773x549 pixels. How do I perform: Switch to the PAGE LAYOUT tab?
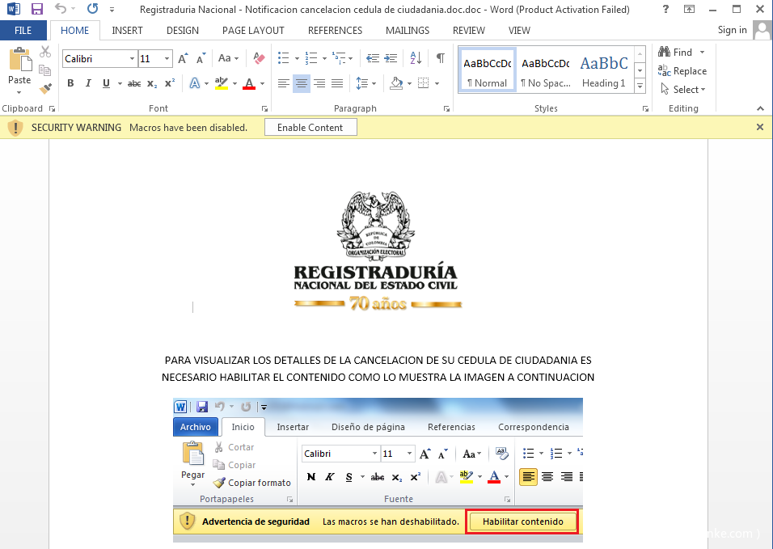[x=253, y=31]
